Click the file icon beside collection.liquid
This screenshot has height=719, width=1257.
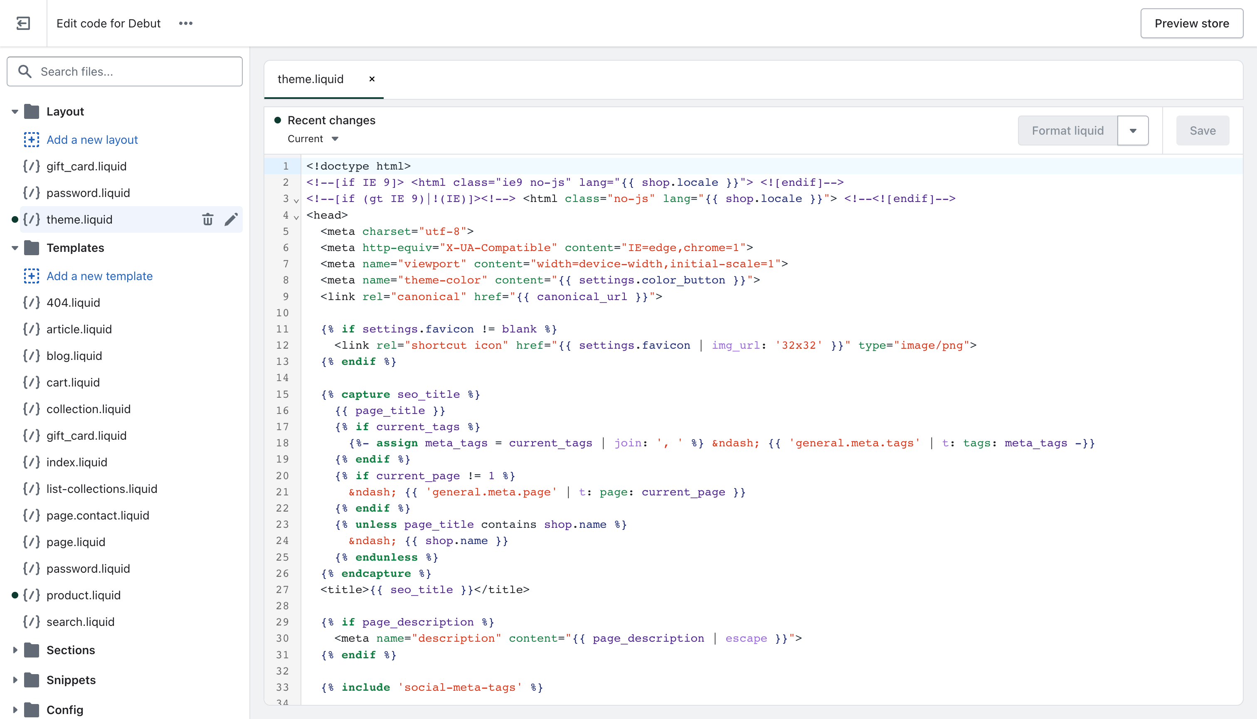(32, 409)
